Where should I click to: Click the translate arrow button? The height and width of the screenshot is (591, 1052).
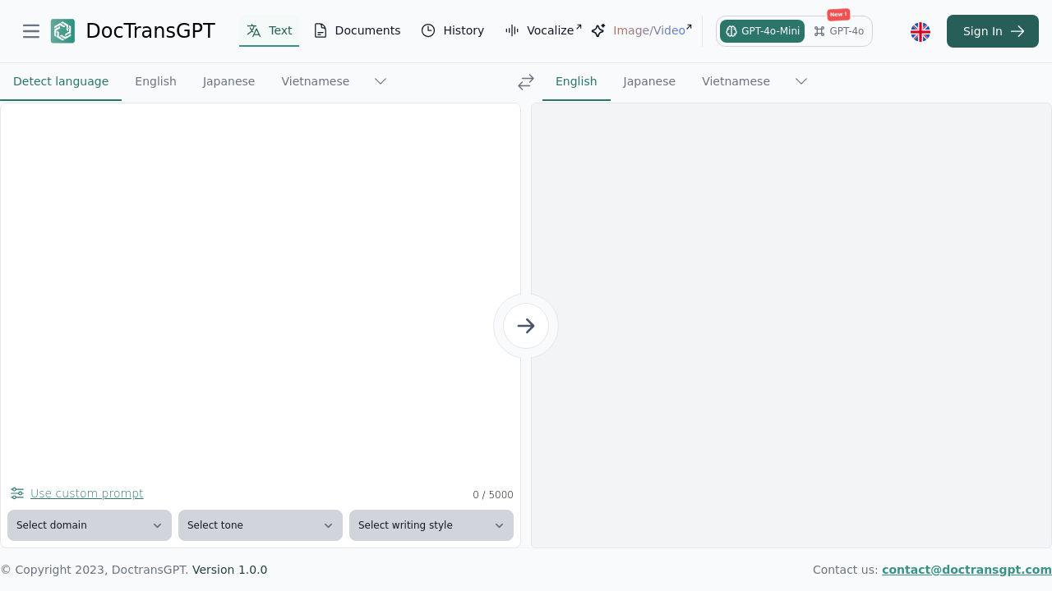click(x=525, y=326)
